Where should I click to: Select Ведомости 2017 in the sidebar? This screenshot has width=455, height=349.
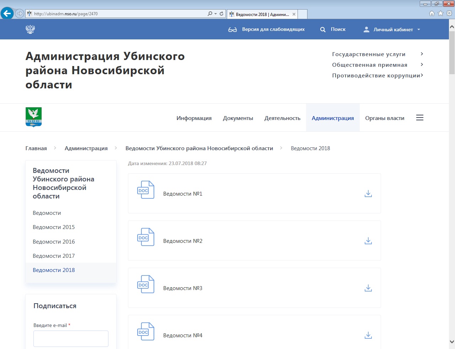click(54, 256)
